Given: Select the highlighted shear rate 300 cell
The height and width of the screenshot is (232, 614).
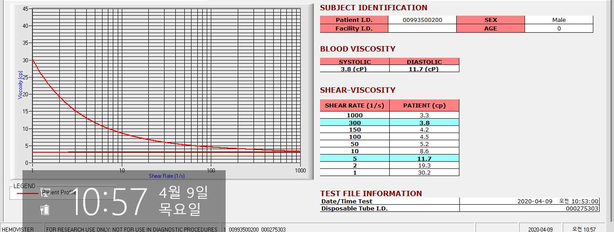Looking at the screenshot, I should pyautogui.click(x=355, y=122).
